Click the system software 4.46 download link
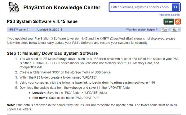 tap(122, 83)
